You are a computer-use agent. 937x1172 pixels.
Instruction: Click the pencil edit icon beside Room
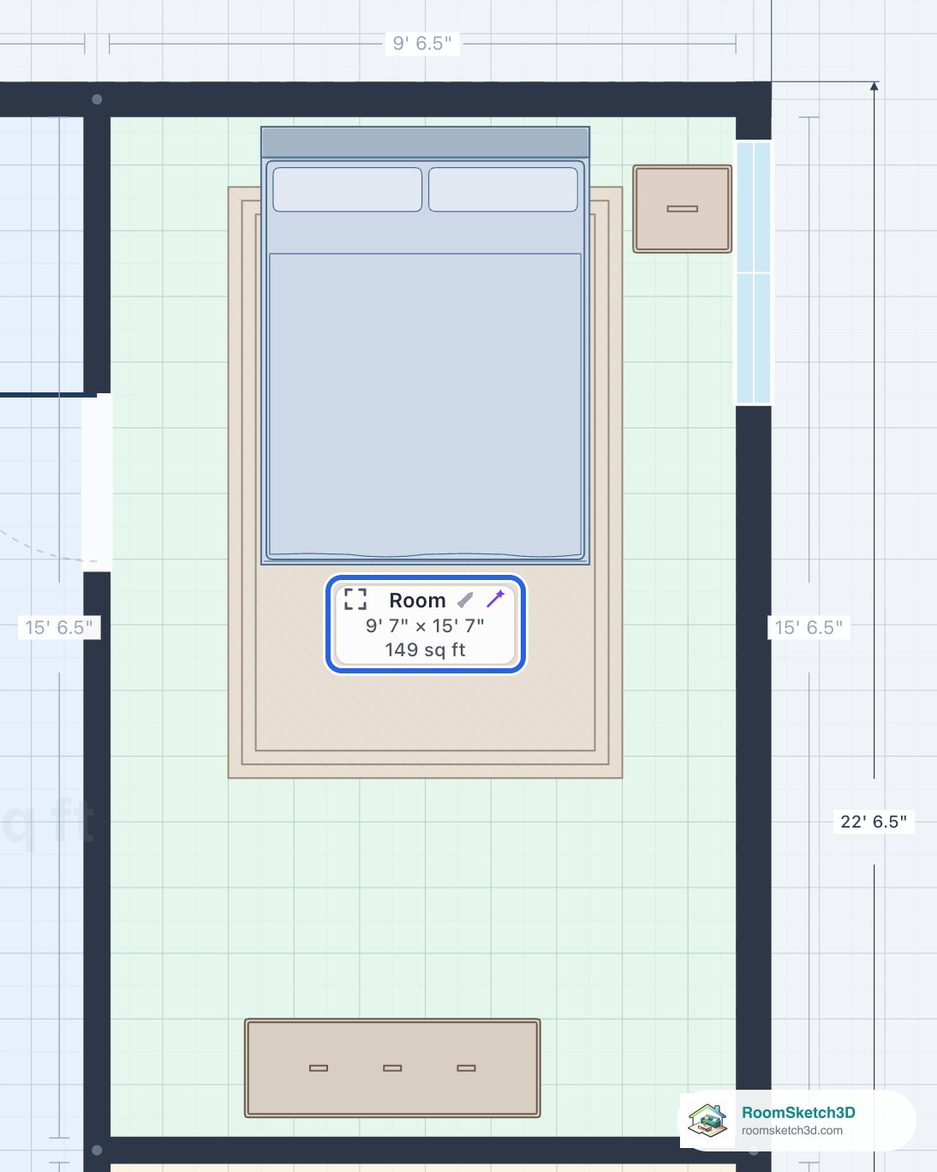point(465,599)
